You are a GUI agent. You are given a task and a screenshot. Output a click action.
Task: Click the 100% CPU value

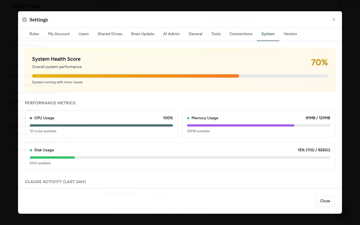(168, 118)
